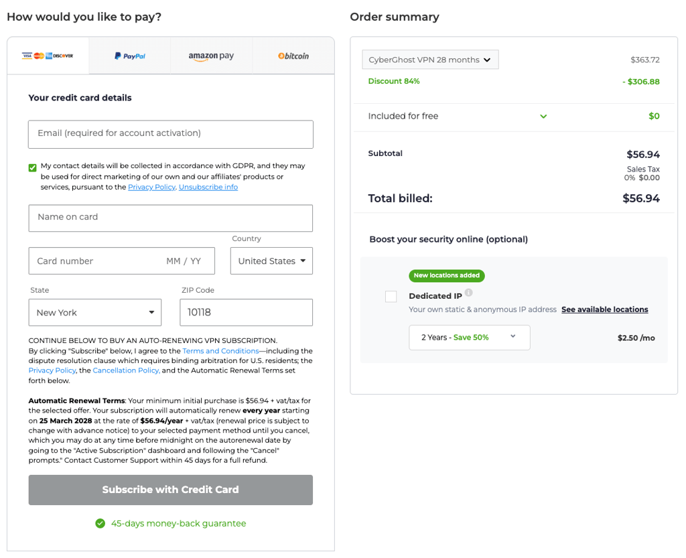Uncheck the GDPR contact details checkbox
Viewport: 686px width, 558px height.
pos(32,167)
